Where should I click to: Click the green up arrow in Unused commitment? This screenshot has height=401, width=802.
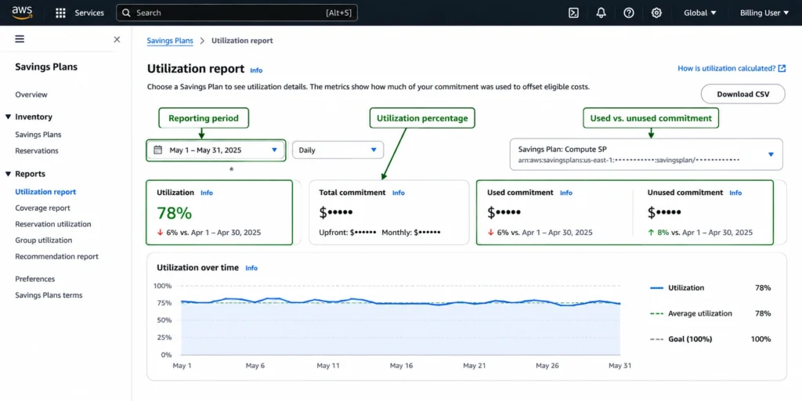pyautogui.click(x=651, y=232)
